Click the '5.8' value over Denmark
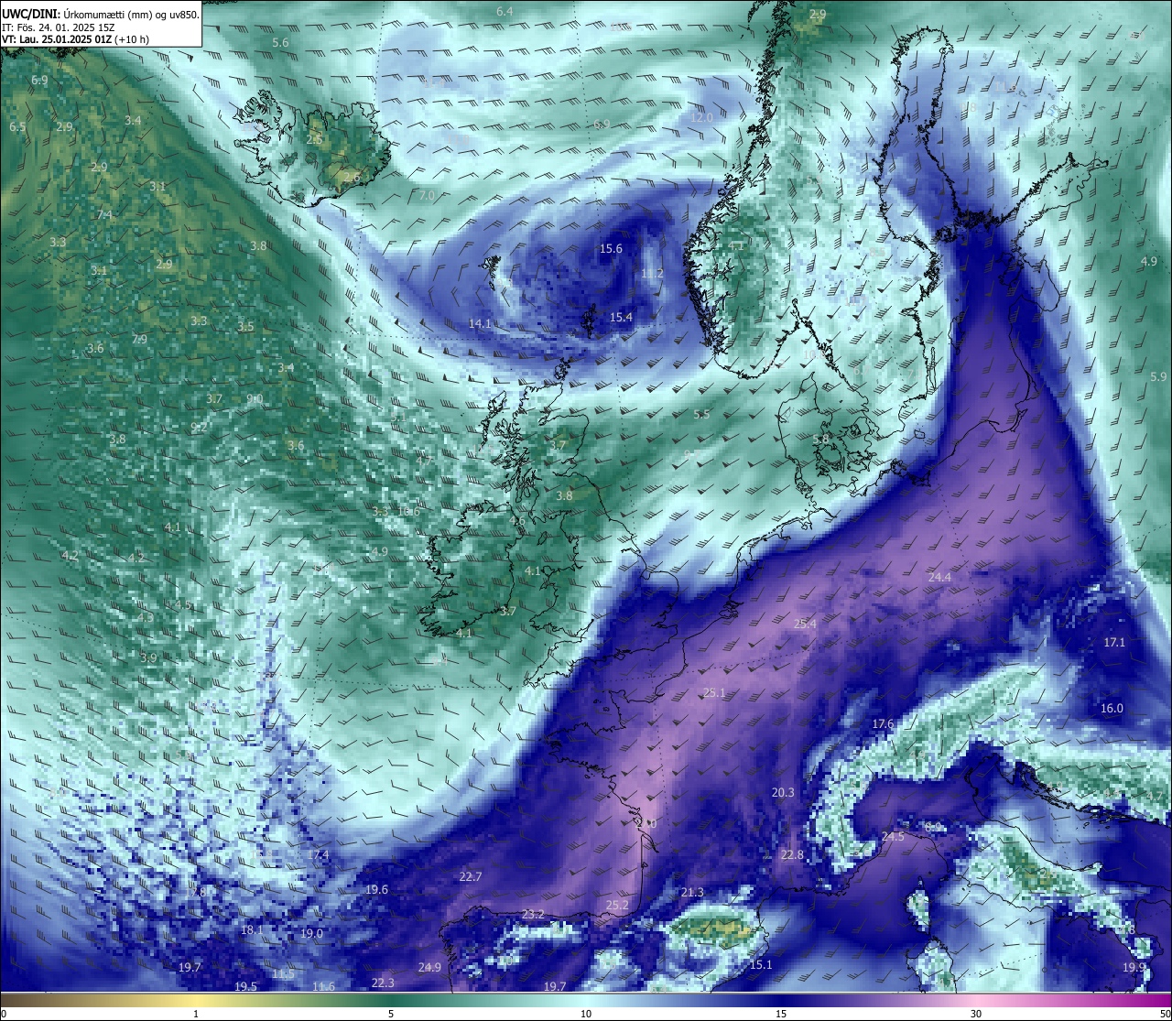This screenshot has width=1172, height=1021. tap(820, 439)
